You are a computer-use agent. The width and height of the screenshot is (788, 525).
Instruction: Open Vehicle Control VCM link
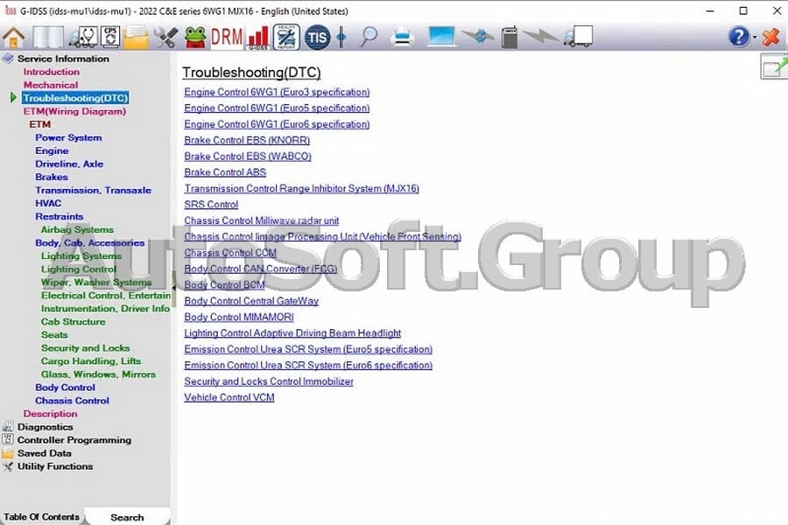[x=229, y=397]
